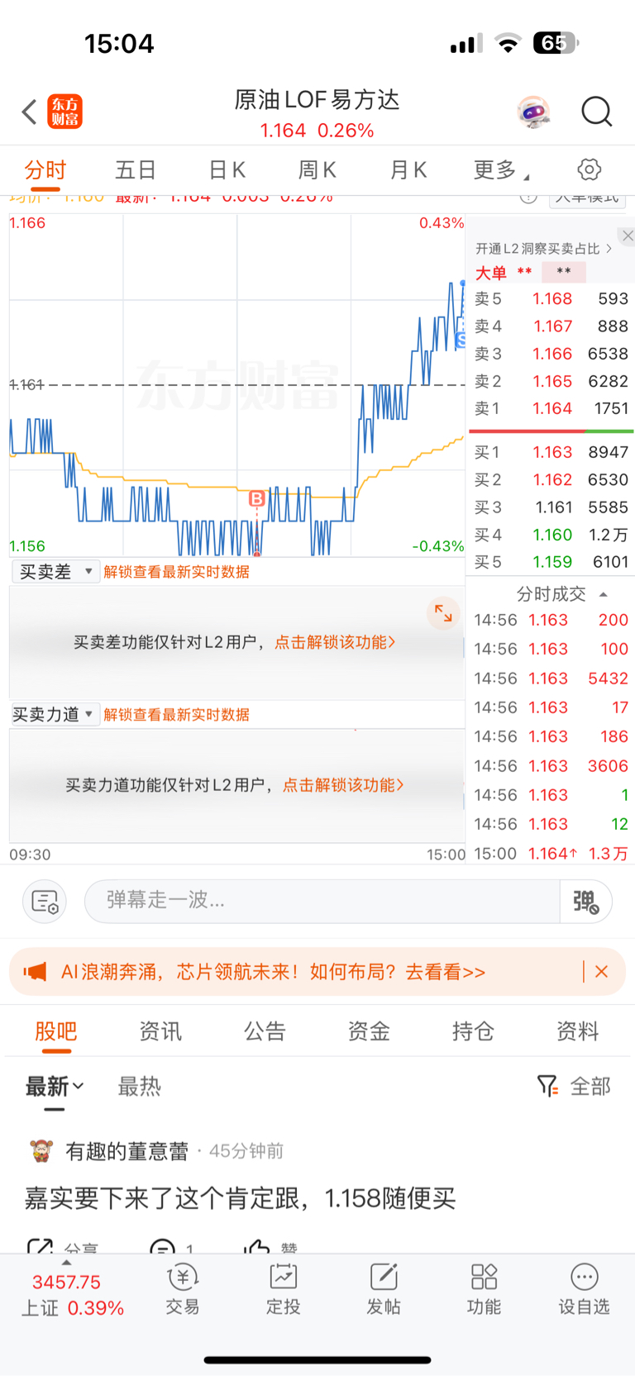Tap the B buy marker on chart

257,498
